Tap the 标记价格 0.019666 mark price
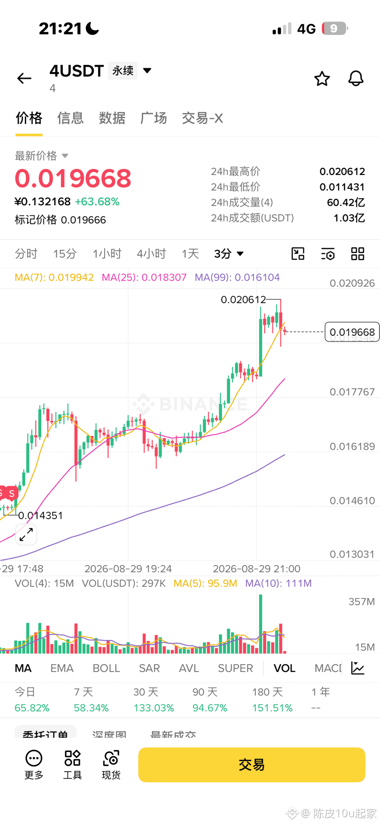Viewport: 380px width, 825px height. tap(60, 220)
